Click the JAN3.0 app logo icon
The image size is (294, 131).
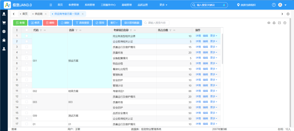(7, 5)
